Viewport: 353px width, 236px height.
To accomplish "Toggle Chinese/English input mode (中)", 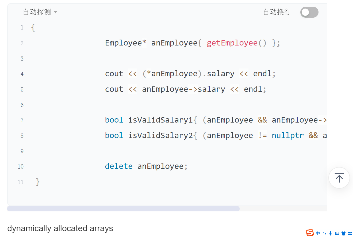I will 318,233.
